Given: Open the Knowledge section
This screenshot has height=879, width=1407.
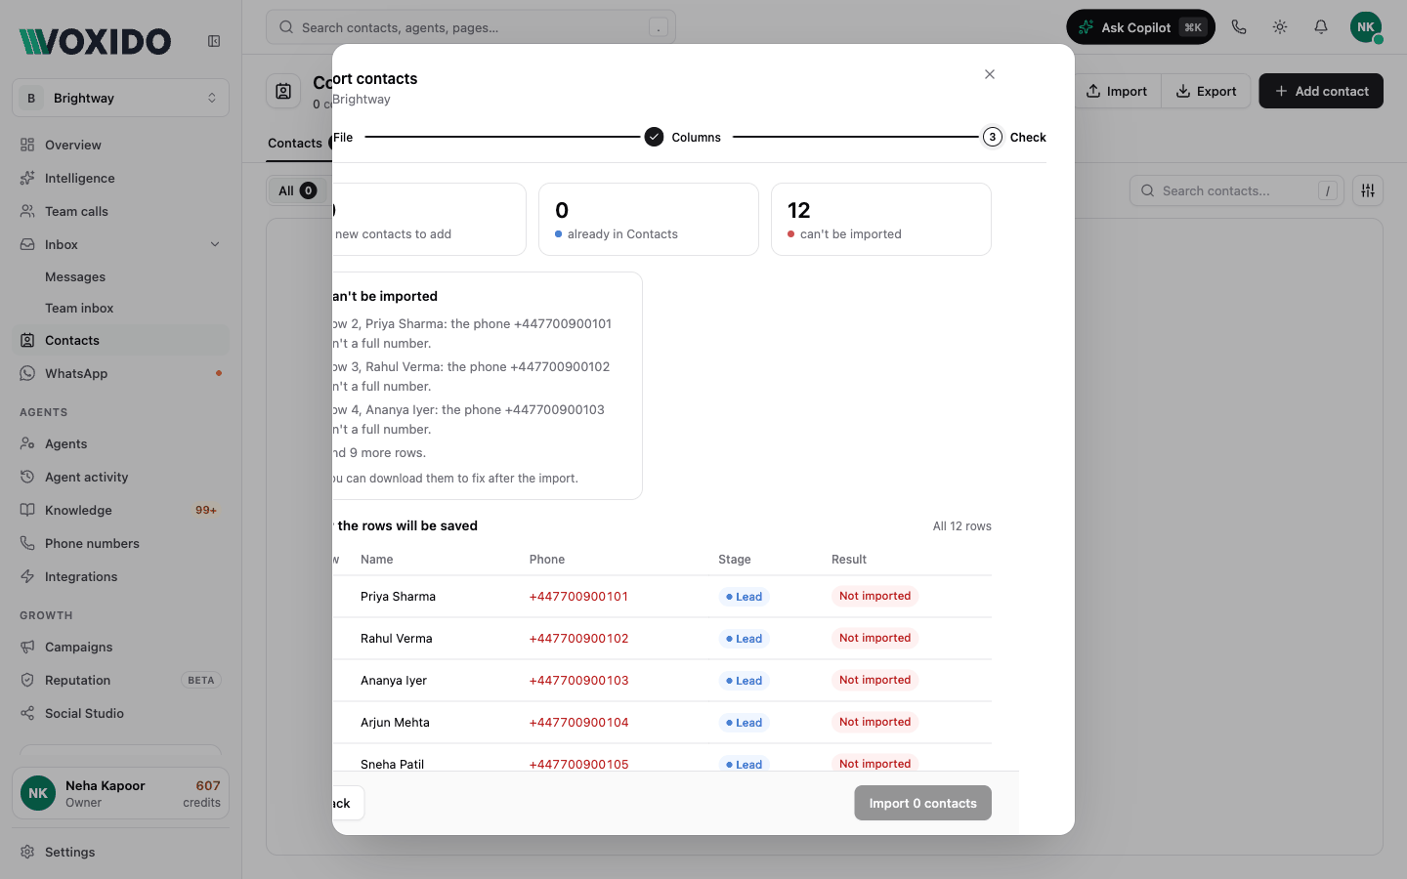Looking at the screenshot, I should (x=121, y=510).
